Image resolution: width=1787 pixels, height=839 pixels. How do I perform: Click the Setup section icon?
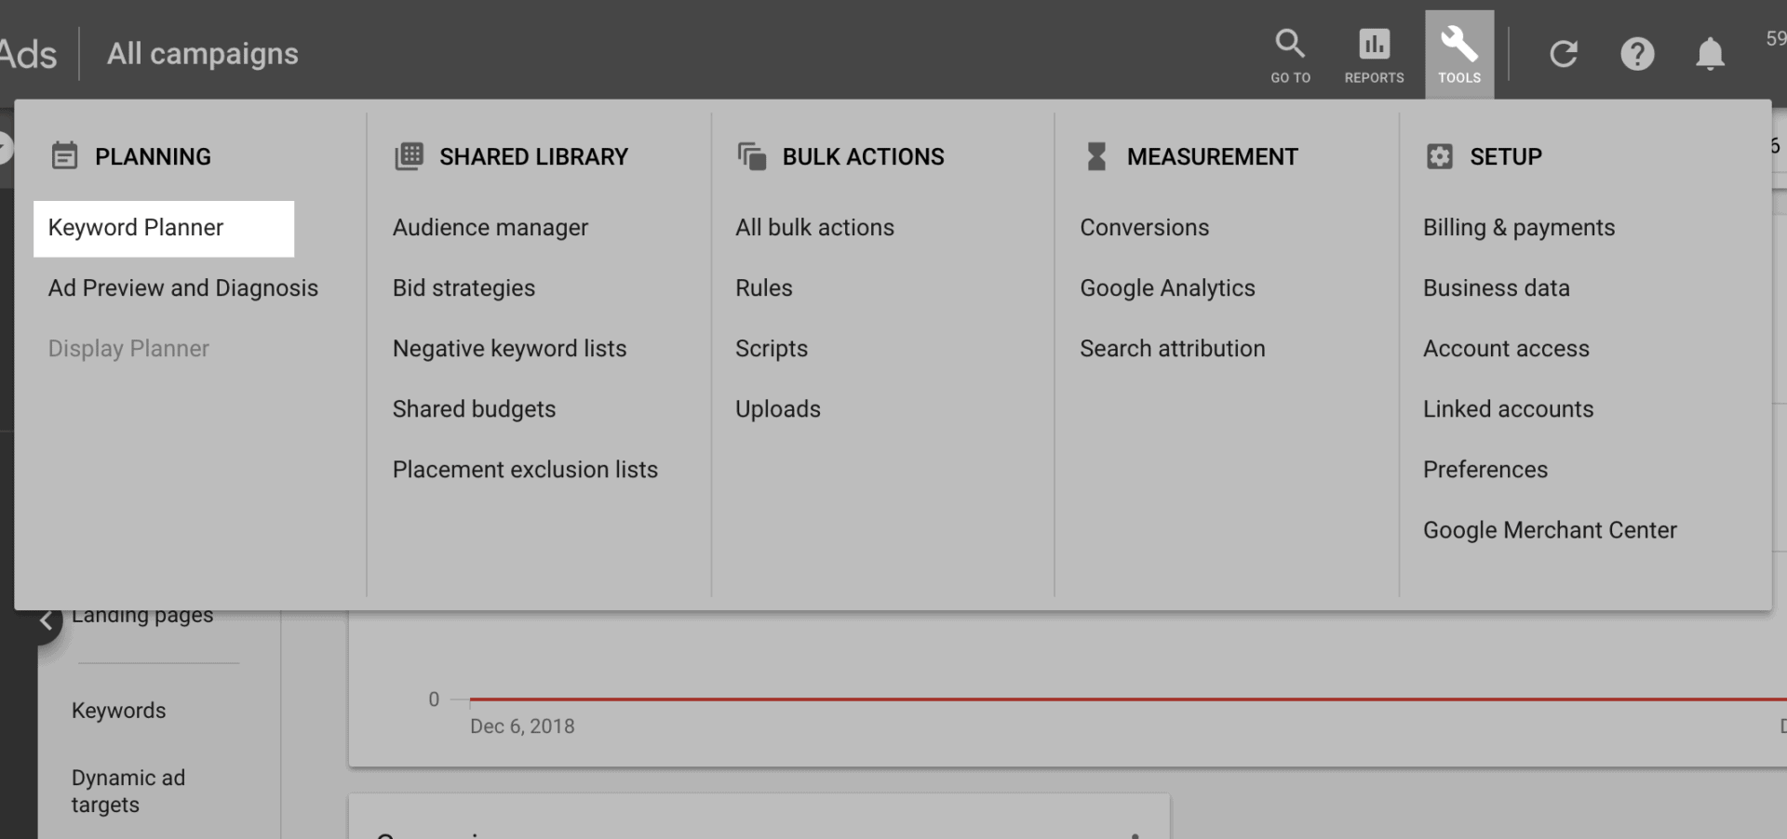click(x=1439, y=156)
